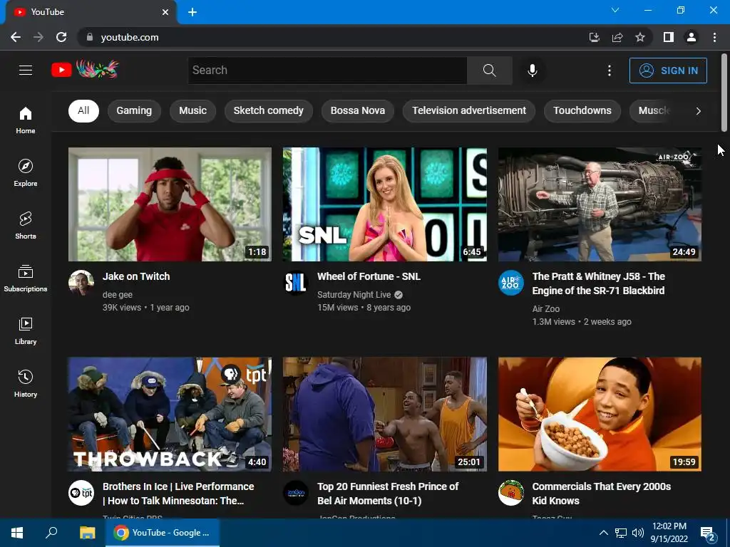Screen dimensions: 730x547
Task: Click the page vertical scrollbar
Action: (x=724, y=93)
